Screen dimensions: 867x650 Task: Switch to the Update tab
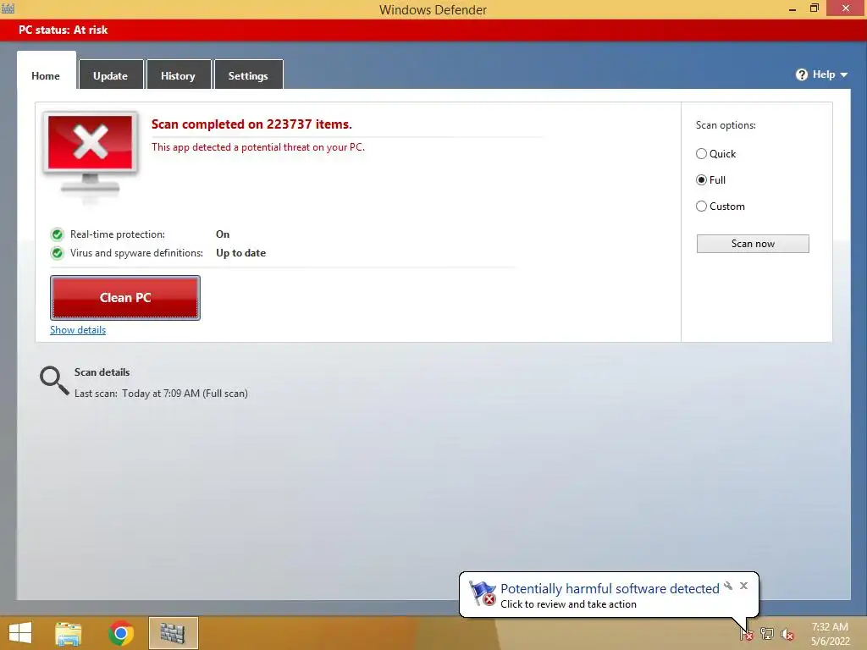click(x=111, y=75)
